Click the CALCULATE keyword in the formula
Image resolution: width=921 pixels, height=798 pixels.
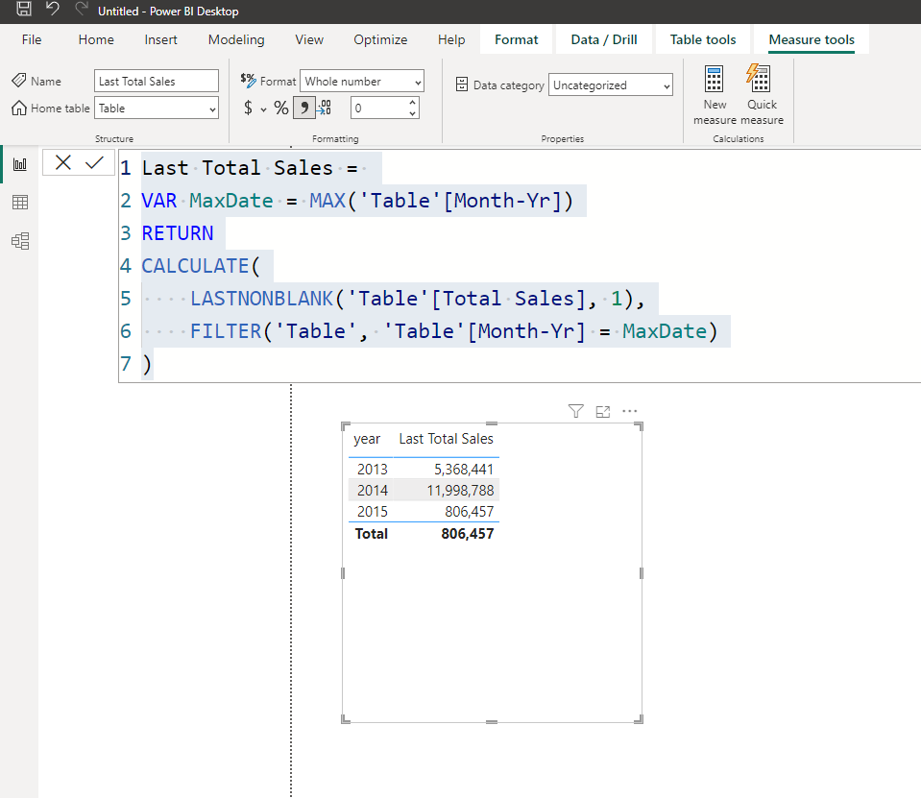(x=196, y=266)
